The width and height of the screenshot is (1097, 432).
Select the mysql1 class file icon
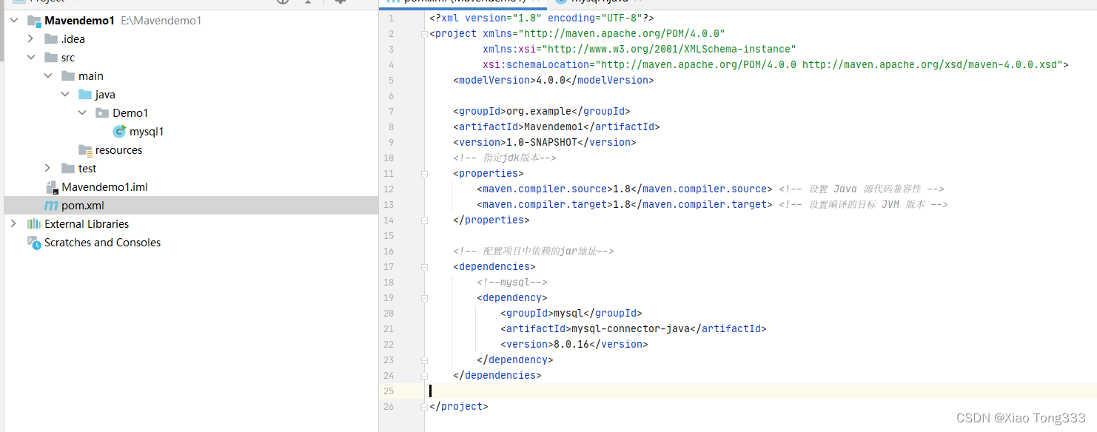point(119,131)
